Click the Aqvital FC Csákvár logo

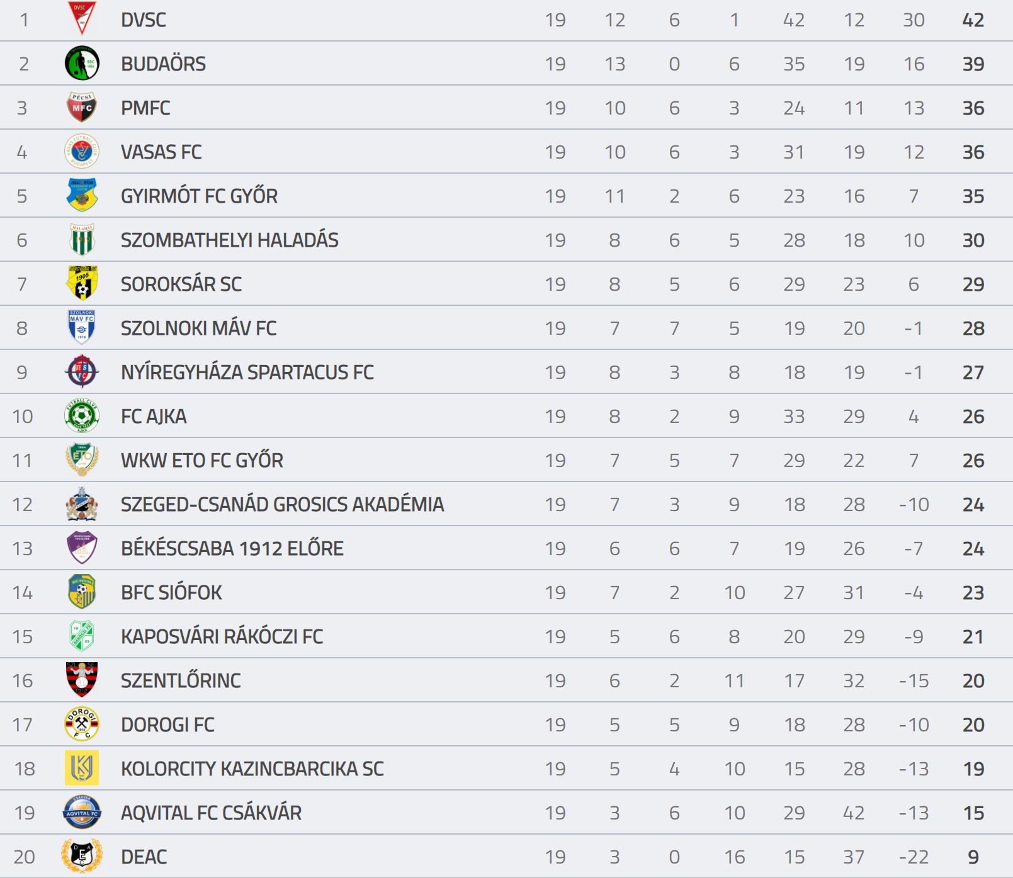[82, 812]
